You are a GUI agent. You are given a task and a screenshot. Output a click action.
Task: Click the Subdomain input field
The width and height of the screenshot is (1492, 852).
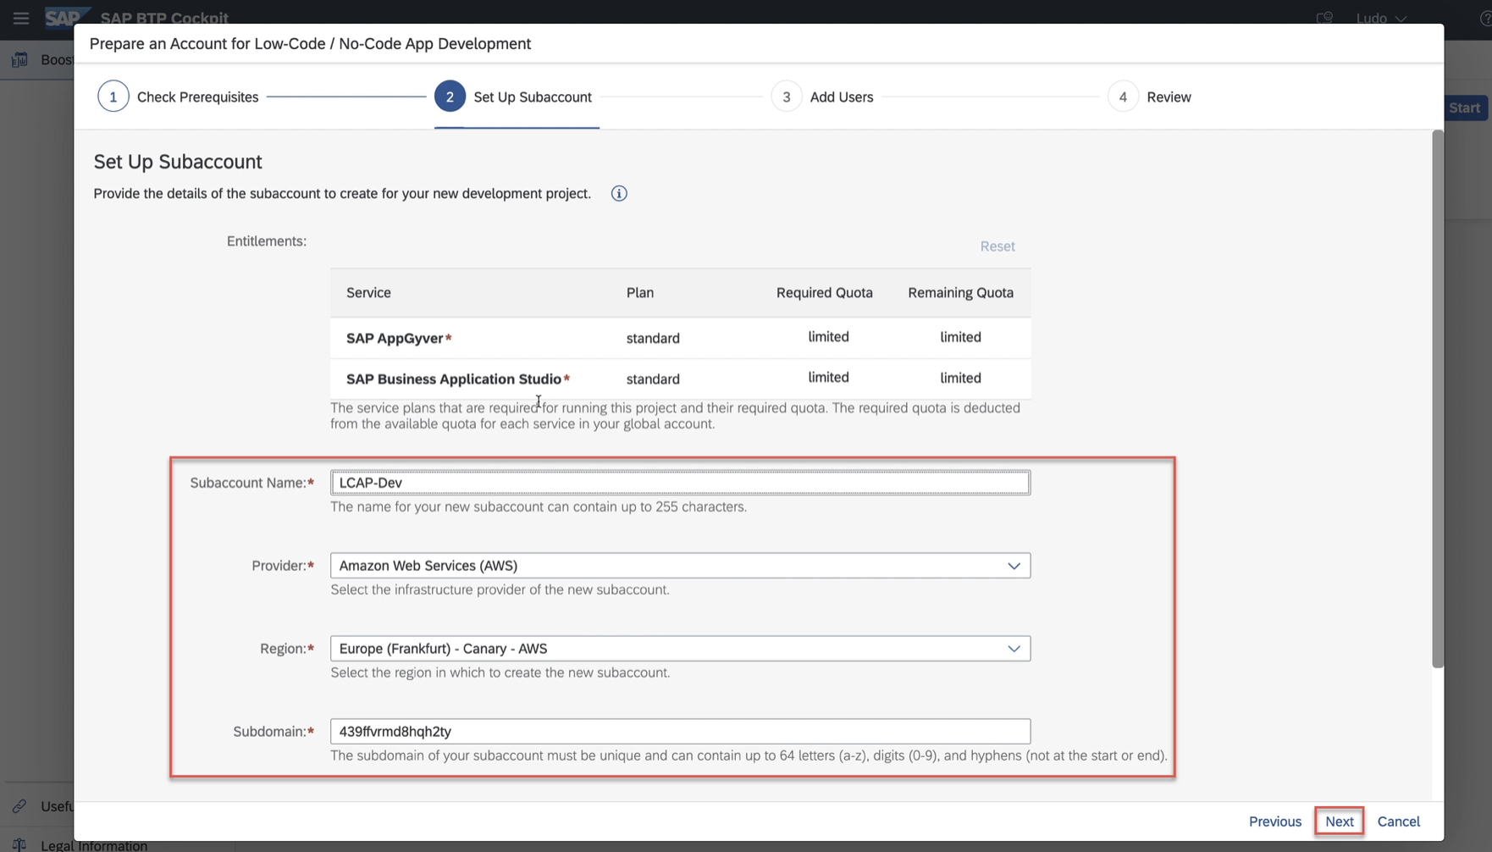pos(680,732)
